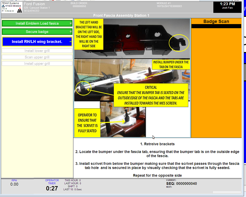The height and width of the screenshot is (197, 246).
Task: Click the black Badge Scan input field
Action: (216, 26)
